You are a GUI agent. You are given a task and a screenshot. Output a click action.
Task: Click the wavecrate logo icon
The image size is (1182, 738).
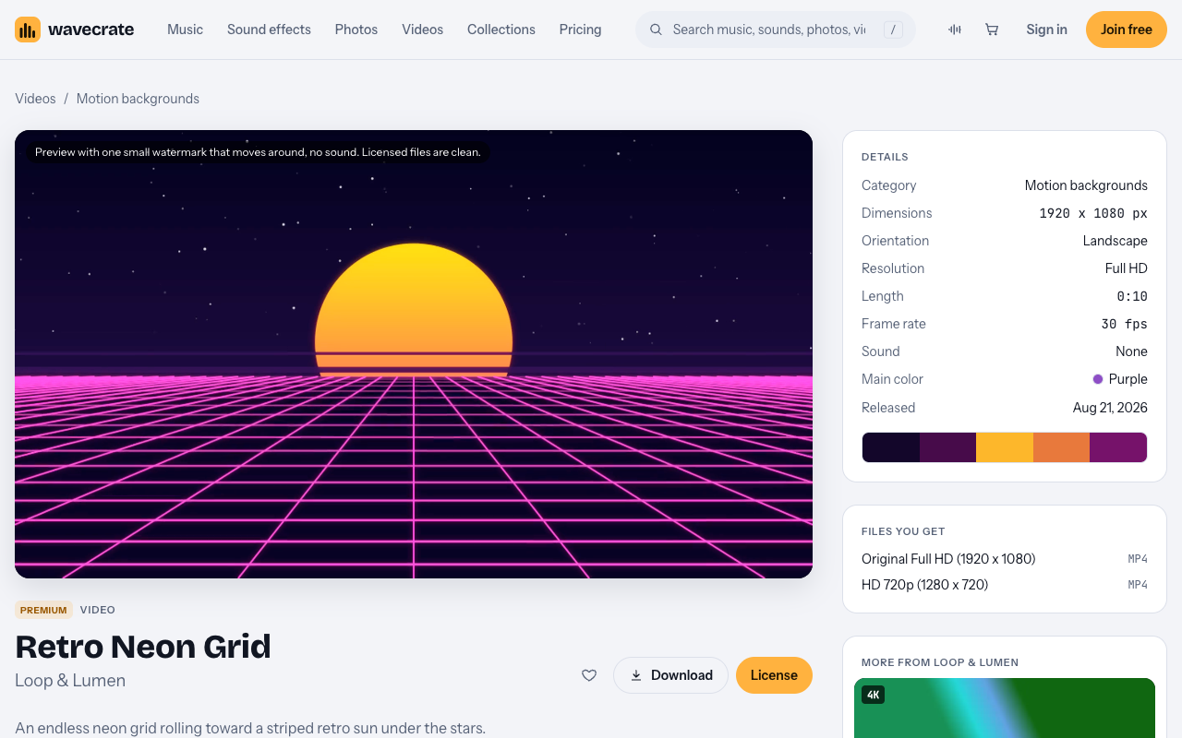(28, 30)
